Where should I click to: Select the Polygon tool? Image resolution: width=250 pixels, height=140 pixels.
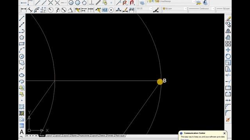coord(22,37)
